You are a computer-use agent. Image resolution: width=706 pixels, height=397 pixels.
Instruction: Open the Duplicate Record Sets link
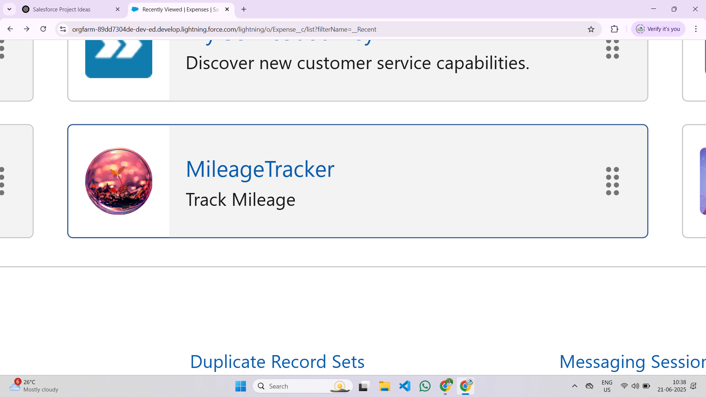coord(277,362)
